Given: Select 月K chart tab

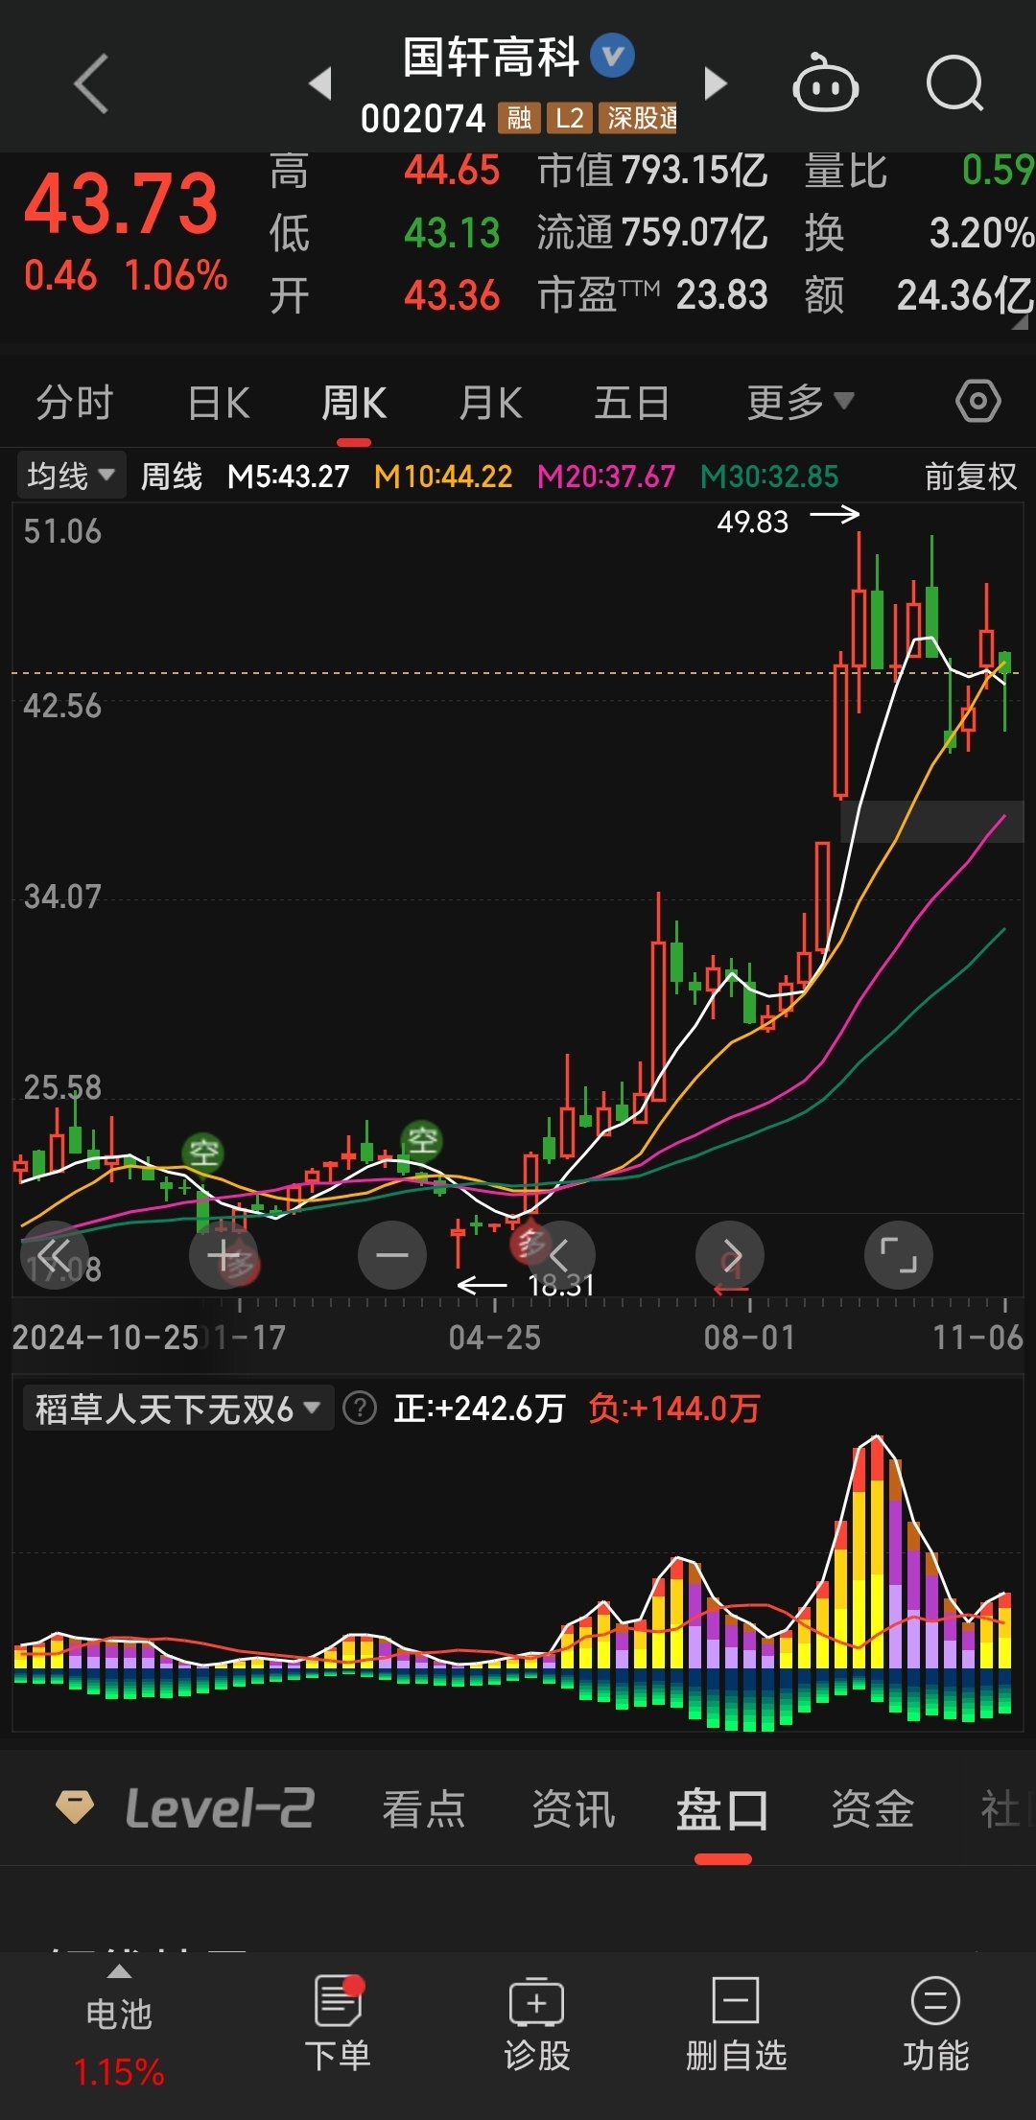Looking at the screenshot, I should 490,402.
